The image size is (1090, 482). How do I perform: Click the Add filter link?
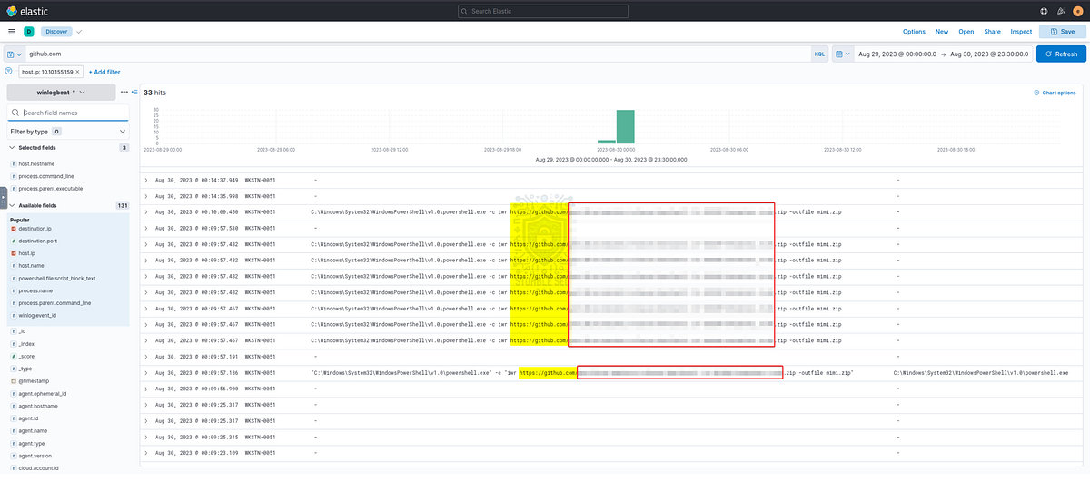[104, 72]
